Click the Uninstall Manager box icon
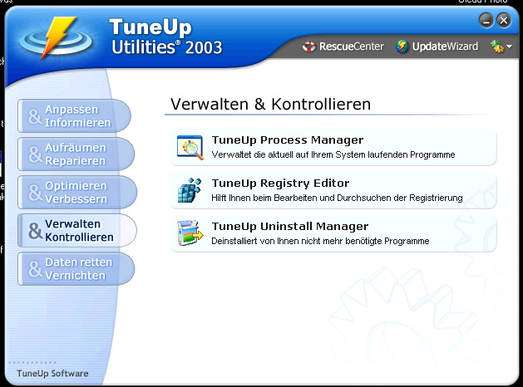The image size is (523, 387). [190, 233]
